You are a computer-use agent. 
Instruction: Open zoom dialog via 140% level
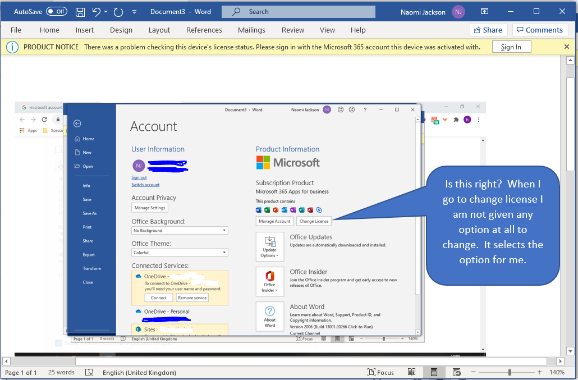(557, 372)
